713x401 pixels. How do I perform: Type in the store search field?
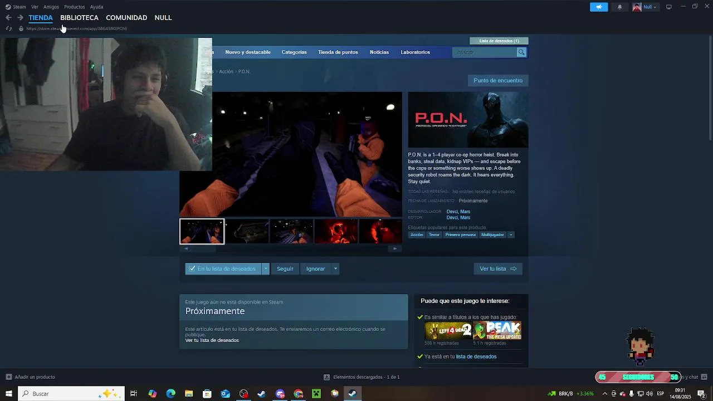point(486,52)
